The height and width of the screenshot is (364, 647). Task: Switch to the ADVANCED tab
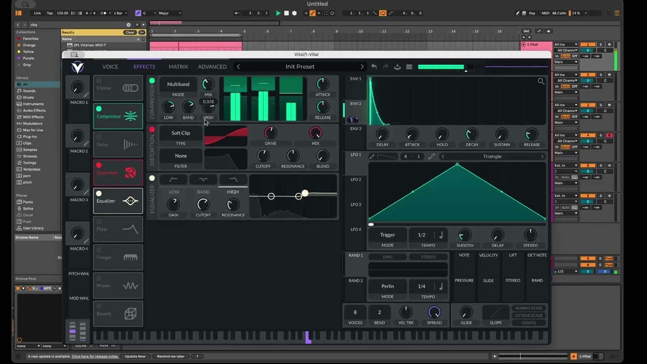tap(212, 67)
